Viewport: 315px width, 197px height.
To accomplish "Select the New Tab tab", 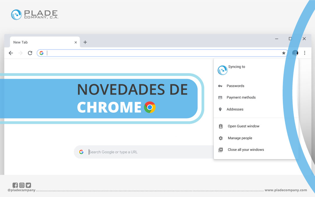I will tap(45, 42).
